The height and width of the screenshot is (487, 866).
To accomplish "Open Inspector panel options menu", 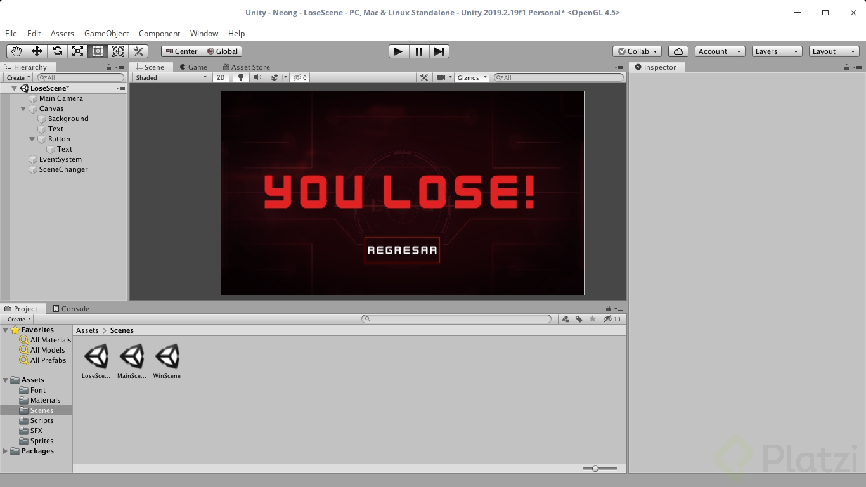I will [857, 67].
